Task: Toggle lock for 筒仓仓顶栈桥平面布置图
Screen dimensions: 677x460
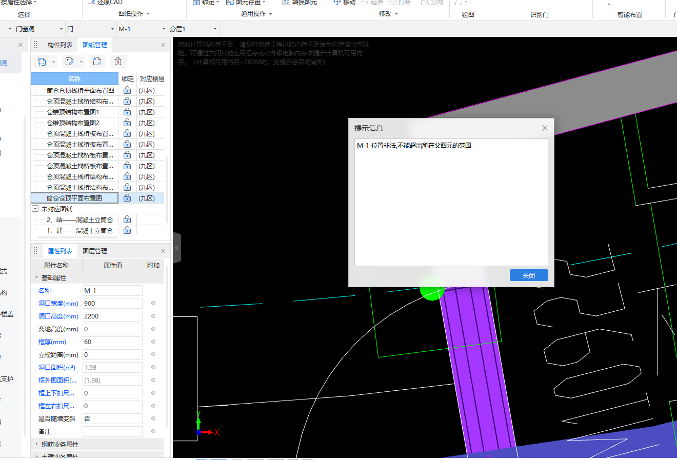Action: click(127, 91)
